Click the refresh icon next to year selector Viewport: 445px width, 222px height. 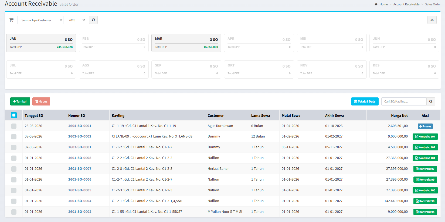coord(93,20)
